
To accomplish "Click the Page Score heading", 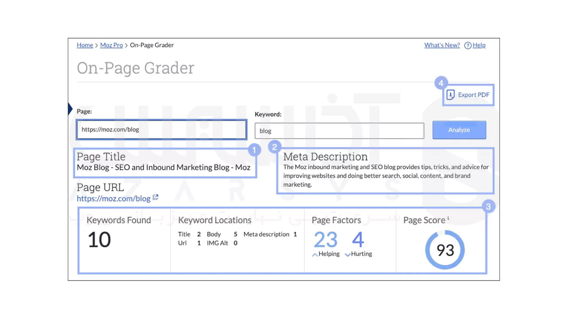I will (424, 220).
